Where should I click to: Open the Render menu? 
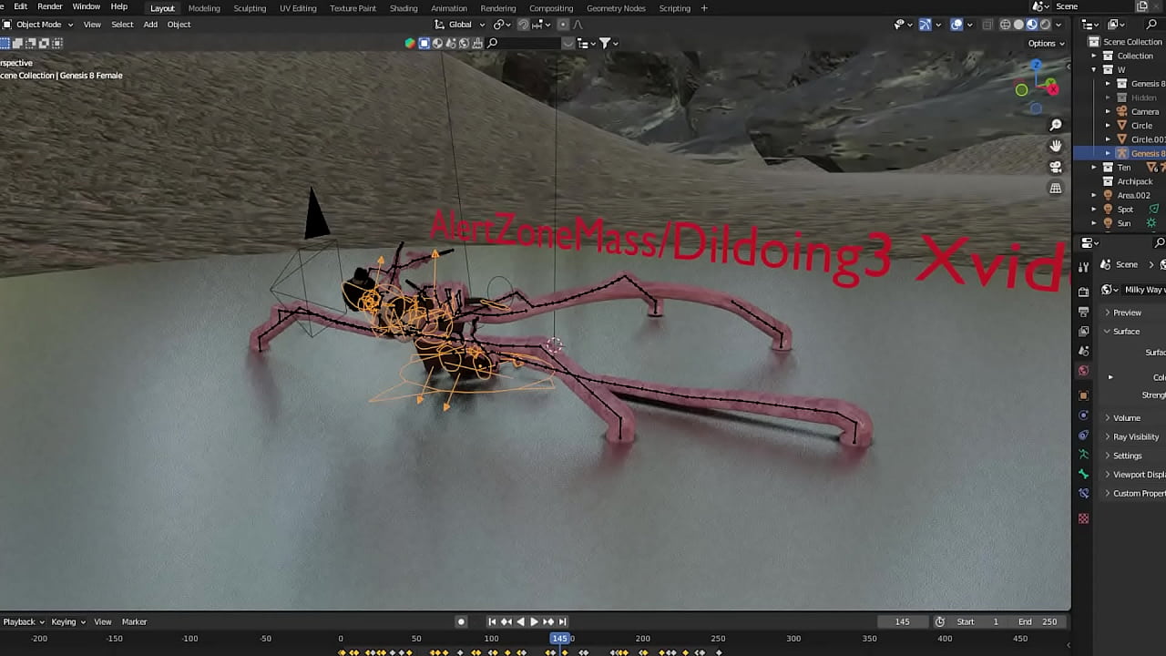click(x=50, y=7)
